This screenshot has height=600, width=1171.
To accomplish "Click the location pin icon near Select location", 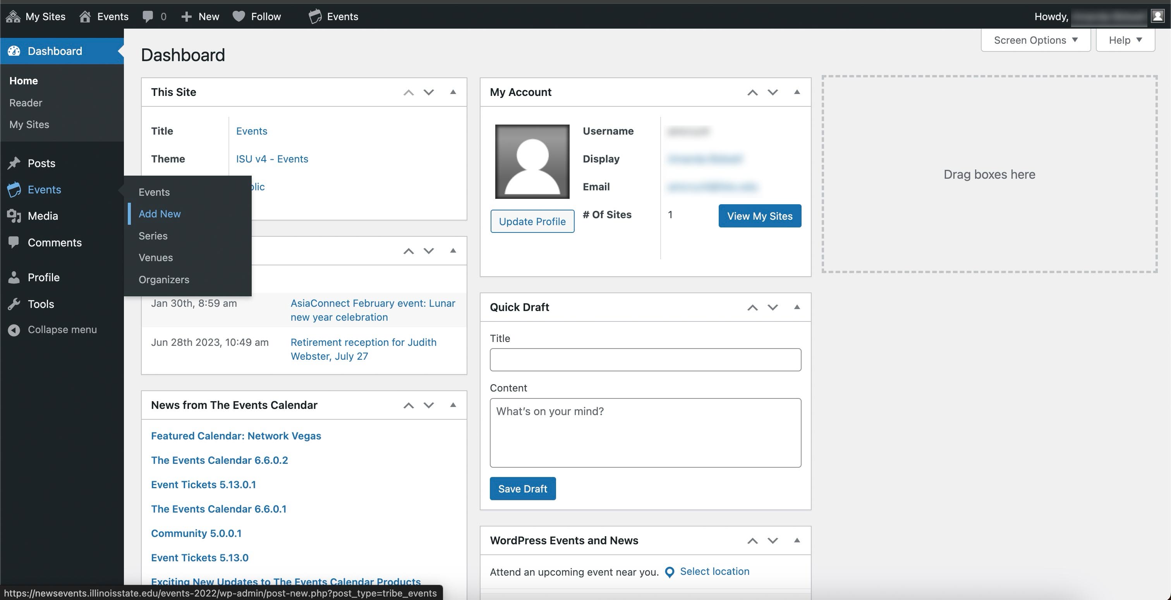I will pyautogui.click(x=669, y=572).
